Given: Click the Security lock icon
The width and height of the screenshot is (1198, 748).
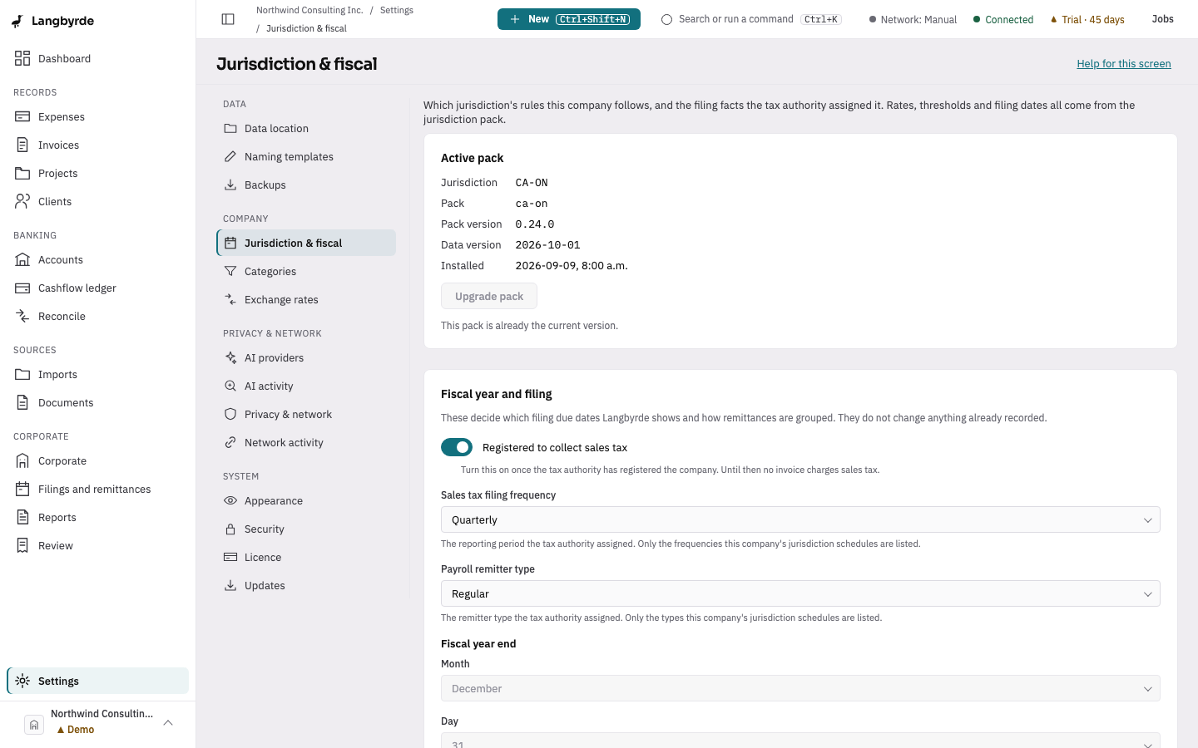Looking at the screenshot, I should click(x=230, y=529).
